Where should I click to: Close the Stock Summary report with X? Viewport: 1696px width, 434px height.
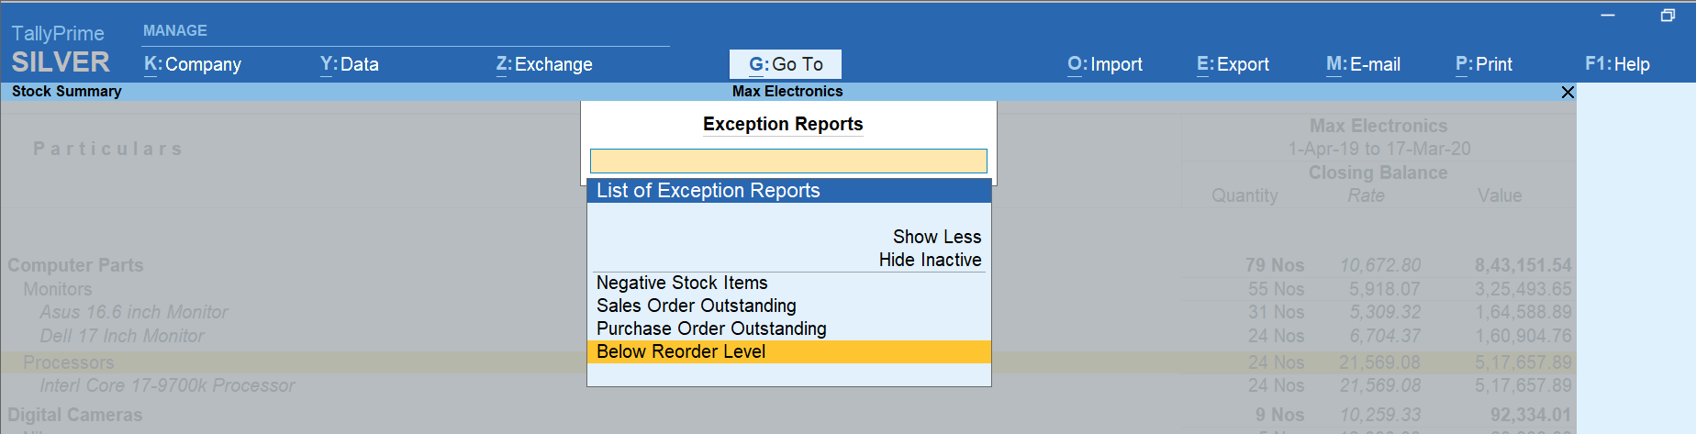pyautogui.click(x=1568, y=93)
